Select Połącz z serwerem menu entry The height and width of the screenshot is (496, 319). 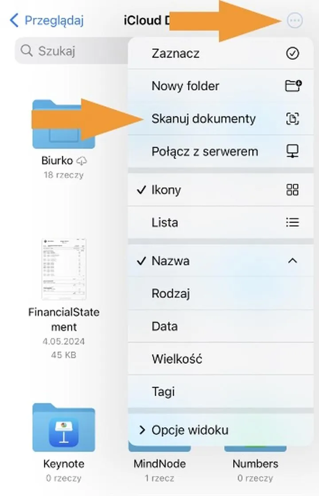click(206, 151)
